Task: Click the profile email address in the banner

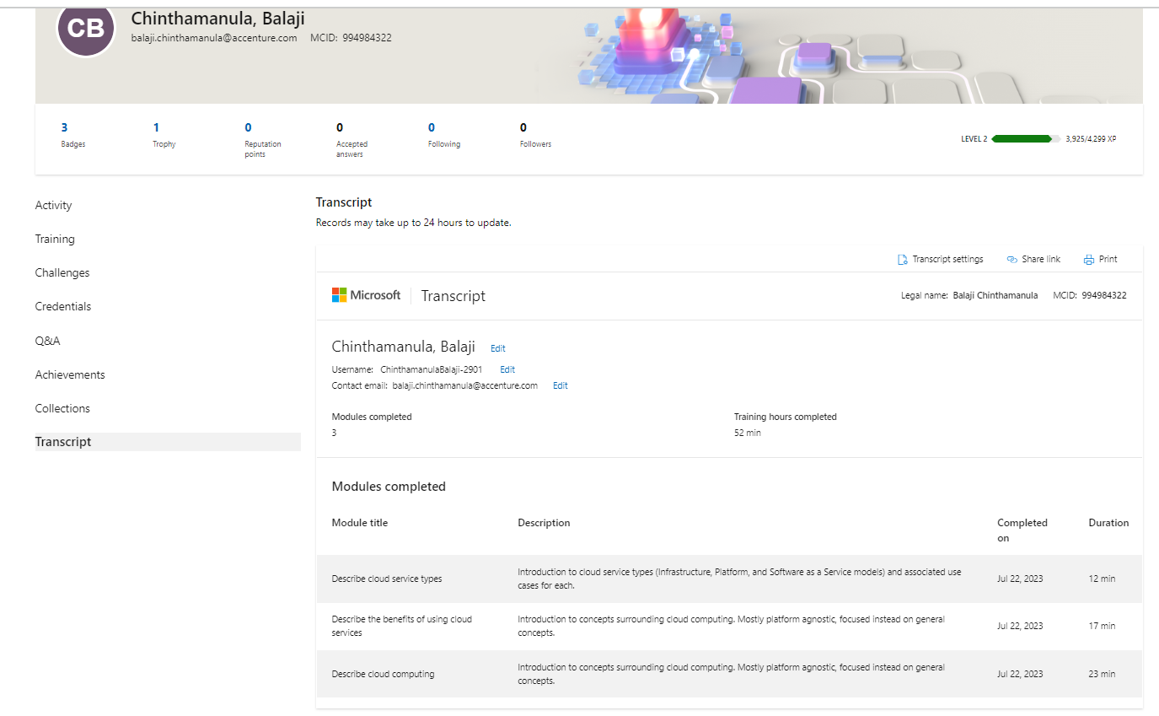Action: coord(214,38)
